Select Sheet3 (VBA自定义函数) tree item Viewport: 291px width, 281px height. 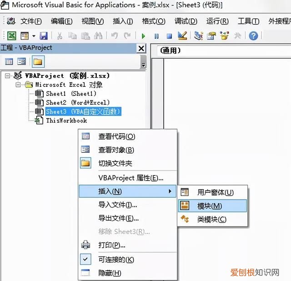coord(84,111)
